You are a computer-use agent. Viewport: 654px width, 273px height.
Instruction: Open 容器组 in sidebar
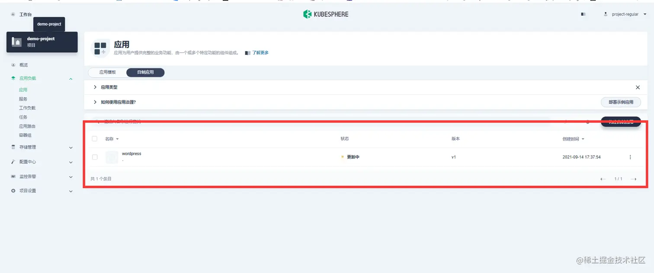click(25, 135)
